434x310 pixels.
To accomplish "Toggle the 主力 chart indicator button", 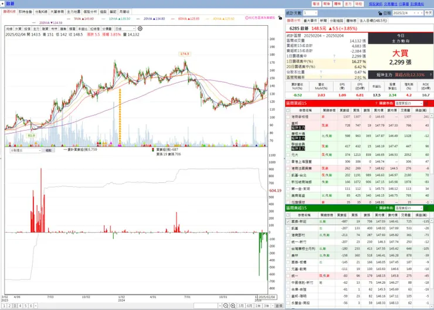I will 36,29.
